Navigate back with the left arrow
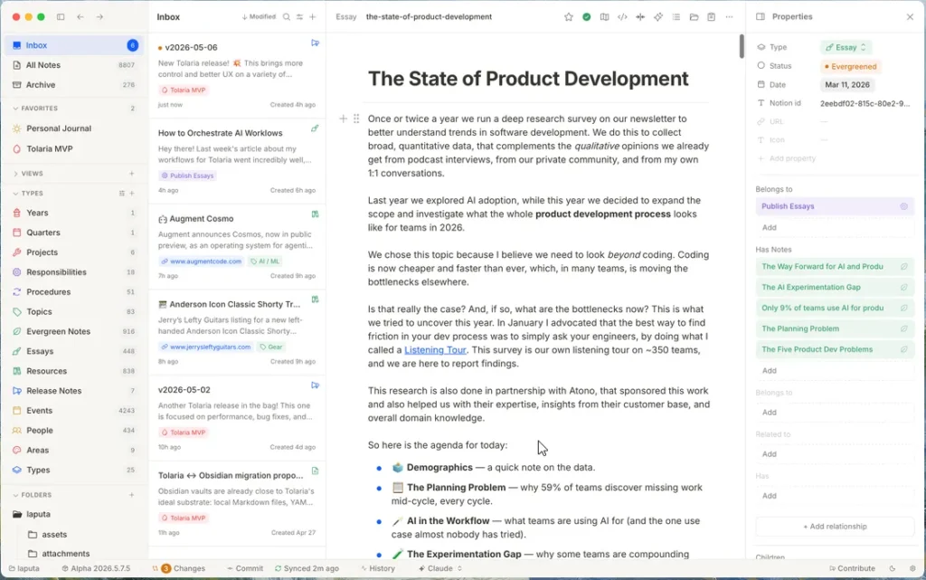Image resolution: width=926 pixels, height=580 pixels. 80,17
